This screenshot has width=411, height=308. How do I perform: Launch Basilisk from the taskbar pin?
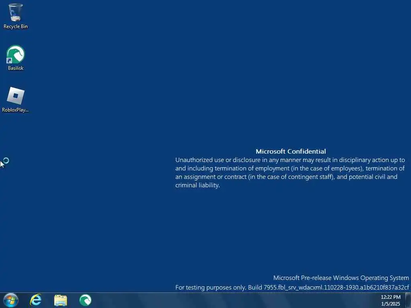85,300
